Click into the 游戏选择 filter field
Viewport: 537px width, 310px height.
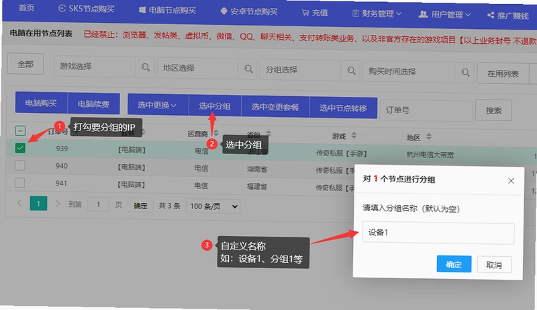point(95,67)
